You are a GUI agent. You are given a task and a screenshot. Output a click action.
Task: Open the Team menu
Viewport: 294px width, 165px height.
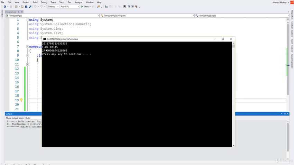click(53, 2)
